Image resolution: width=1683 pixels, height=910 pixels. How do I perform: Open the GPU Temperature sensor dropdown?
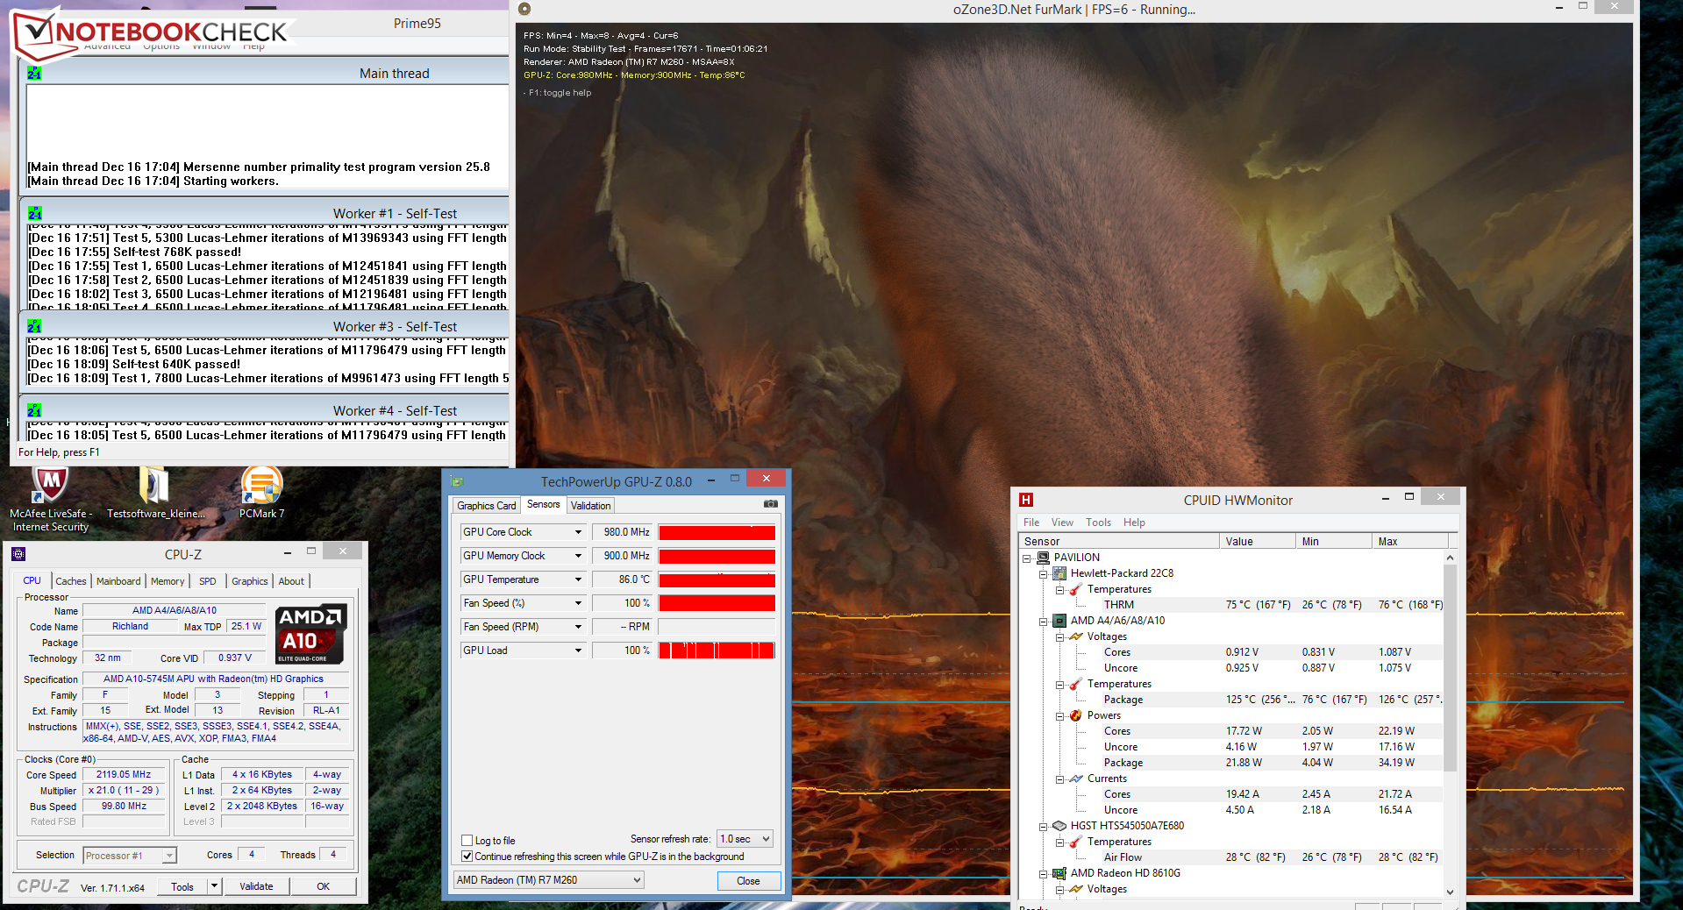(x=578, y=579)
